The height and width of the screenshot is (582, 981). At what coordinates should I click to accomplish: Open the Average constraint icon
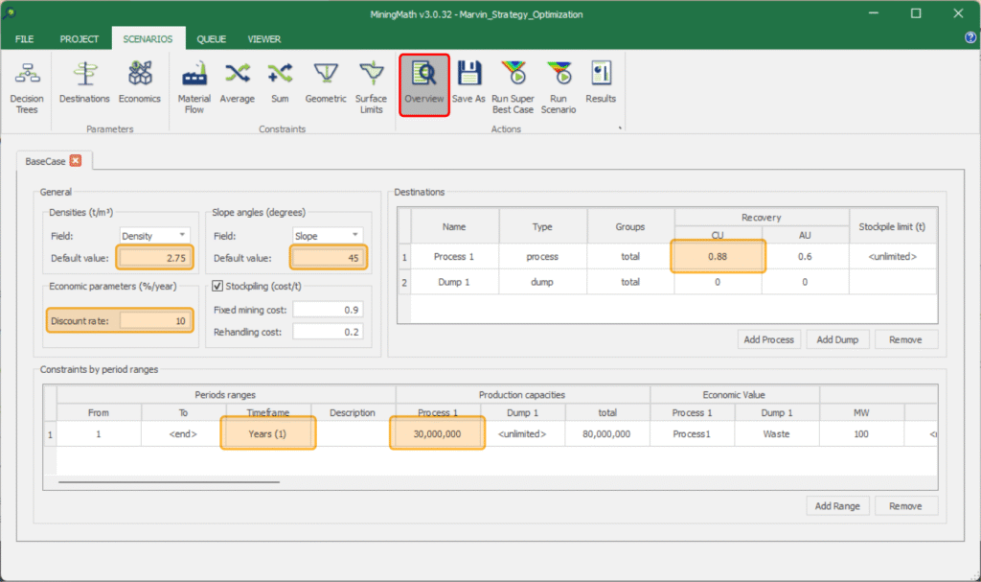(237, 84)
